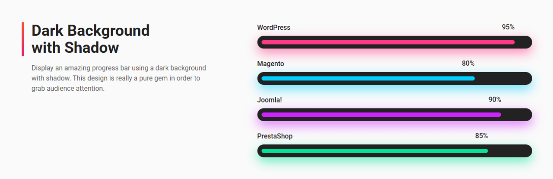Click the unfilled dark end of PrestaShop bar
The width and height of the screenshot is (553, 179).
(x=510, y=151)
